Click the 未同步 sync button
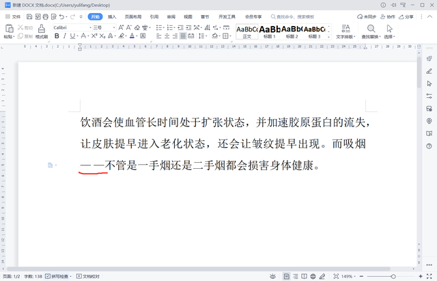 pos(367,16)
